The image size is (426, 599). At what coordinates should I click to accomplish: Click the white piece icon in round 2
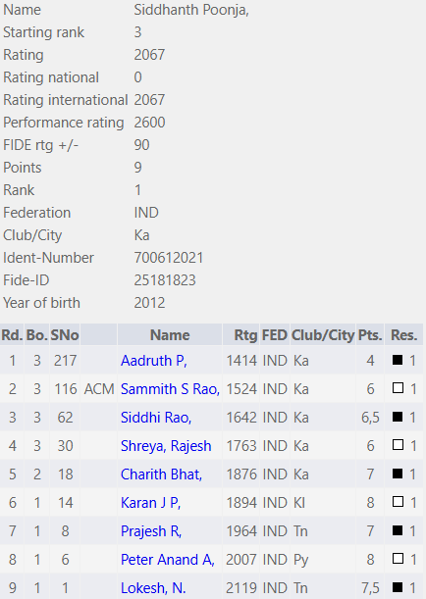coord(398,388)
